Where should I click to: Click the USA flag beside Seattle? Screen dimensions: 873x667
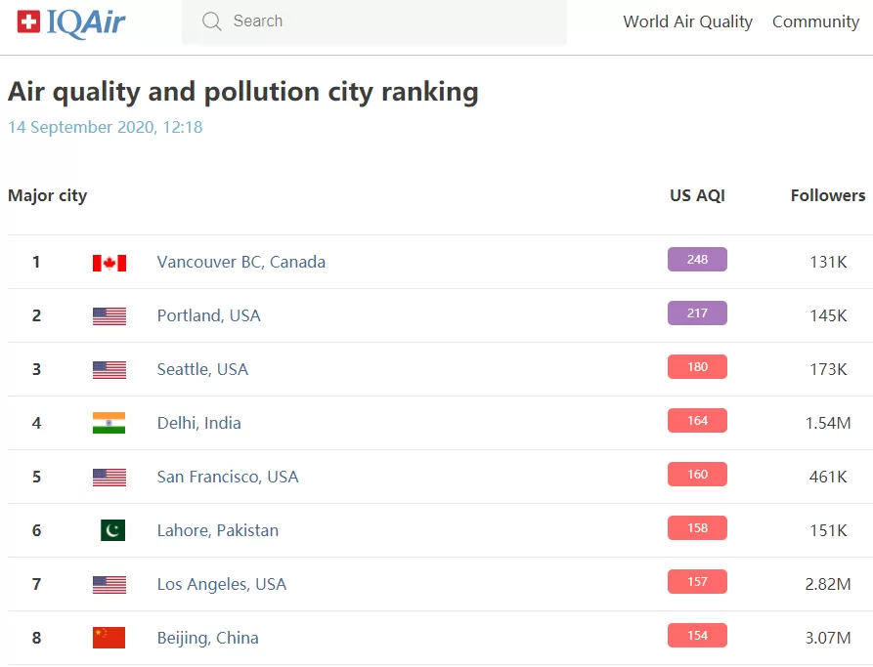109,370
